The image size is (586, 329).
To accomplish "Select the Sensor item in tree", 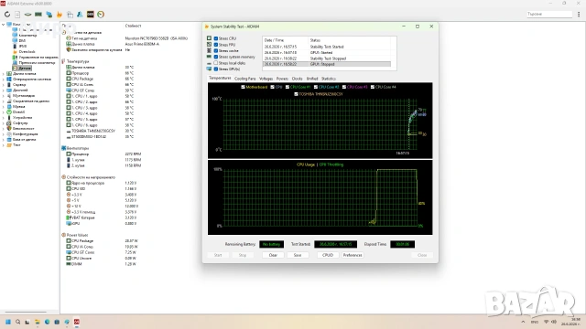I will click(22, 69).
